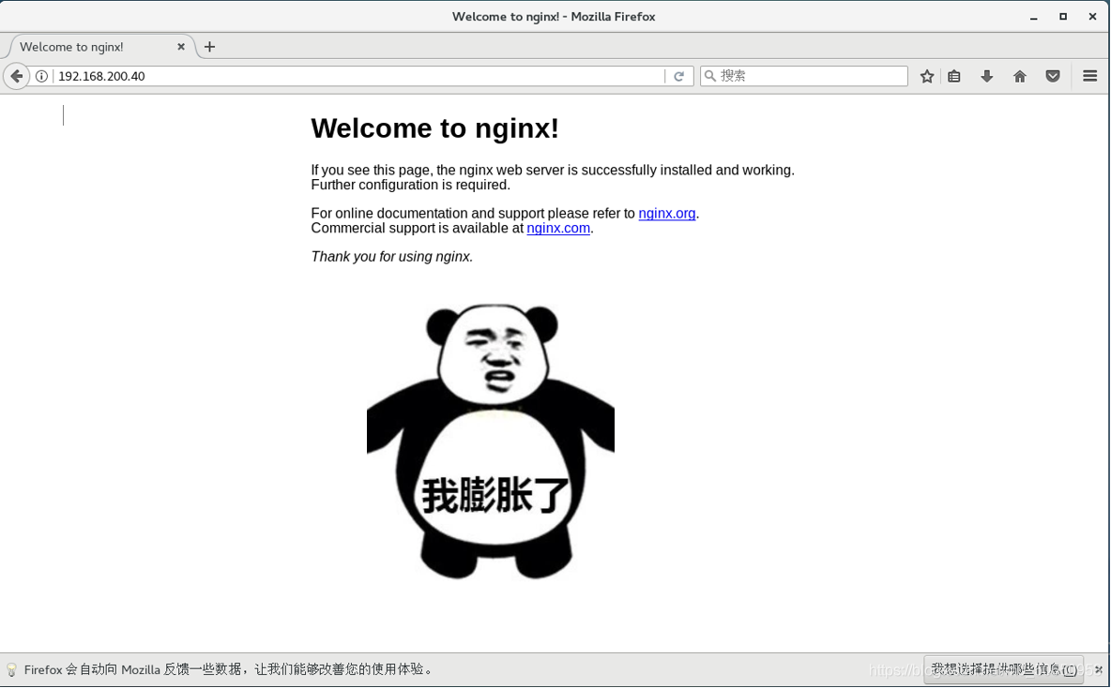Screen dimensions: 1111x688
Task: Follow the nginx.com link
Action: [x=558, y=228]
